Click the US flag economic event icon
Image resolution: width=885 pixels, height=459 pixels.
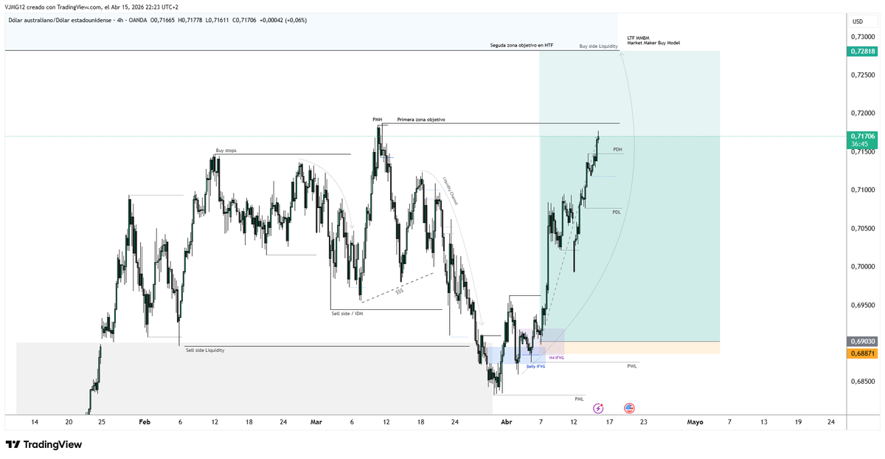point(630,407)
